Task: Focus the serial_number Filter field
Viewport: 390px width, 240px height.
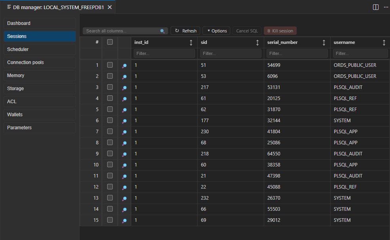Action: coord(297,53)
